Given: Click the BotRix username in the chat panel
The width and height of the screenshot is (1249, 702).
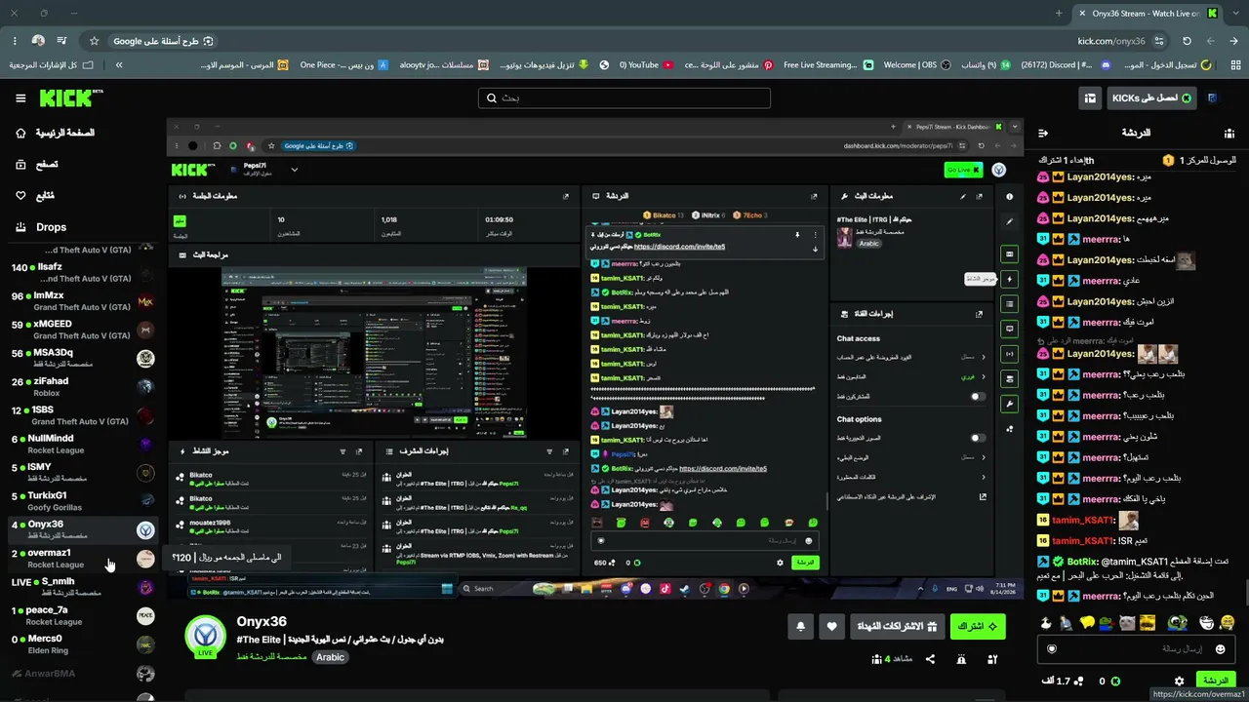Looking at the screenshot, I should 1083,562.
